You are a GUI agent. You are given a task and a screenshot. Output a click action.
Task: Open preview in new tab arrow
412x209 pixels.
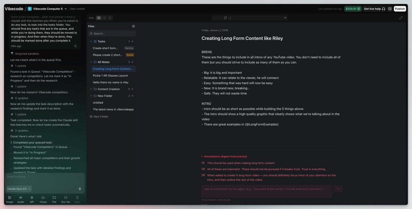pos(285,18)
